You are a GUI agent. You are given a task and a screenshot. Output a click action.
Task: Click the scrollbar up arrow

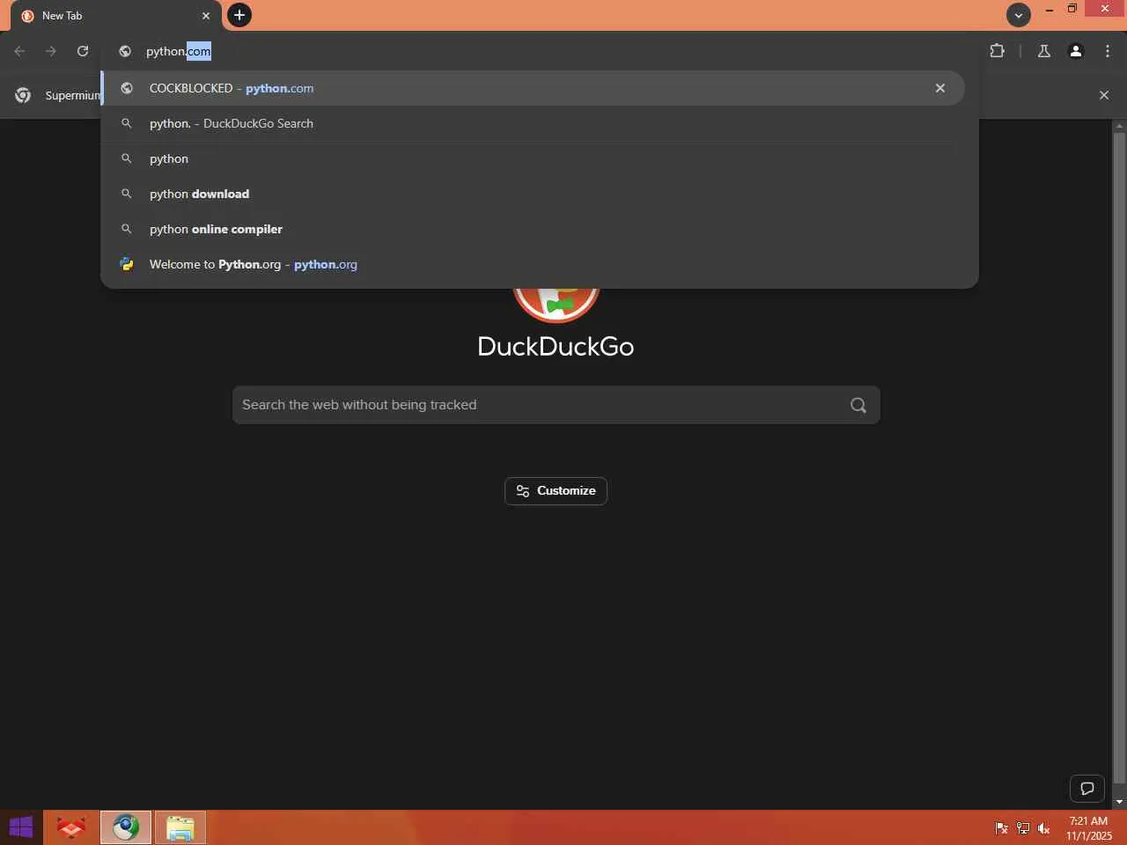pyautogui.click(x=1119, y=126)
